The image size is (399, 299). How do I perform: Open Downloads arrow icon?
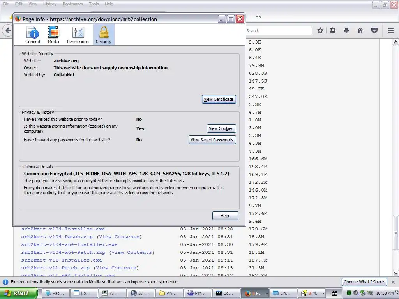click(346, 30)
